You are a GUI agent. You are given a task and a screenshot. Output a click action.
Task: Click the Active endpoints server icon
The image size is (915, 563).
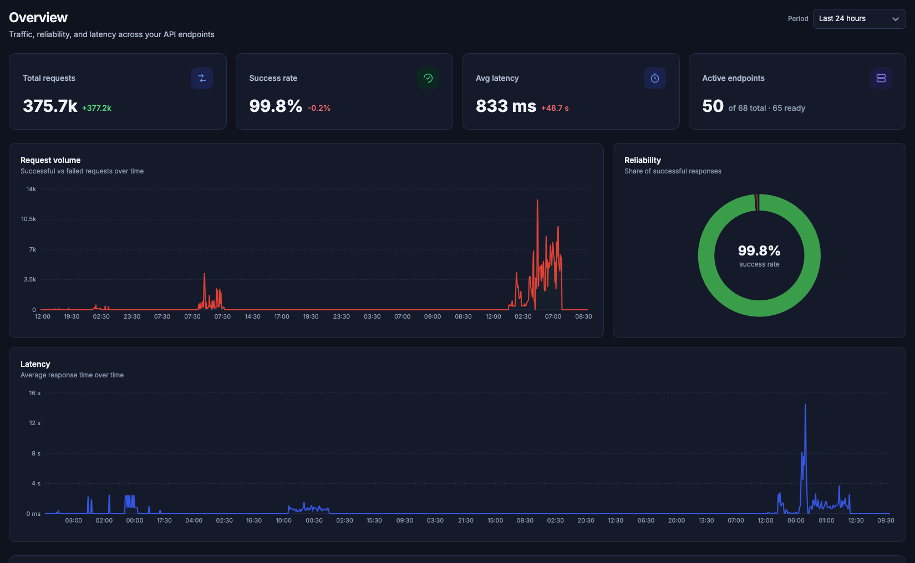[x=881, y=78]
